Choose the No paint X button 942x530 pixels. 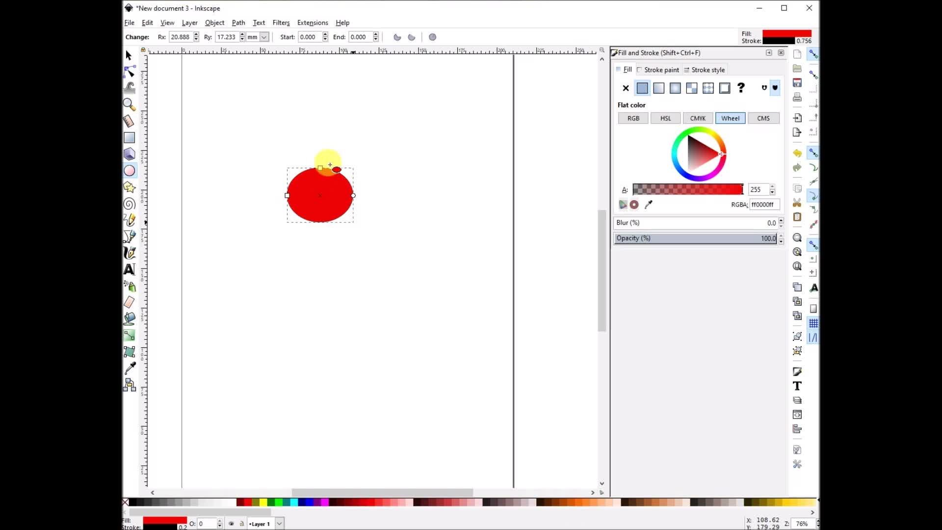(x=626, y=88)
